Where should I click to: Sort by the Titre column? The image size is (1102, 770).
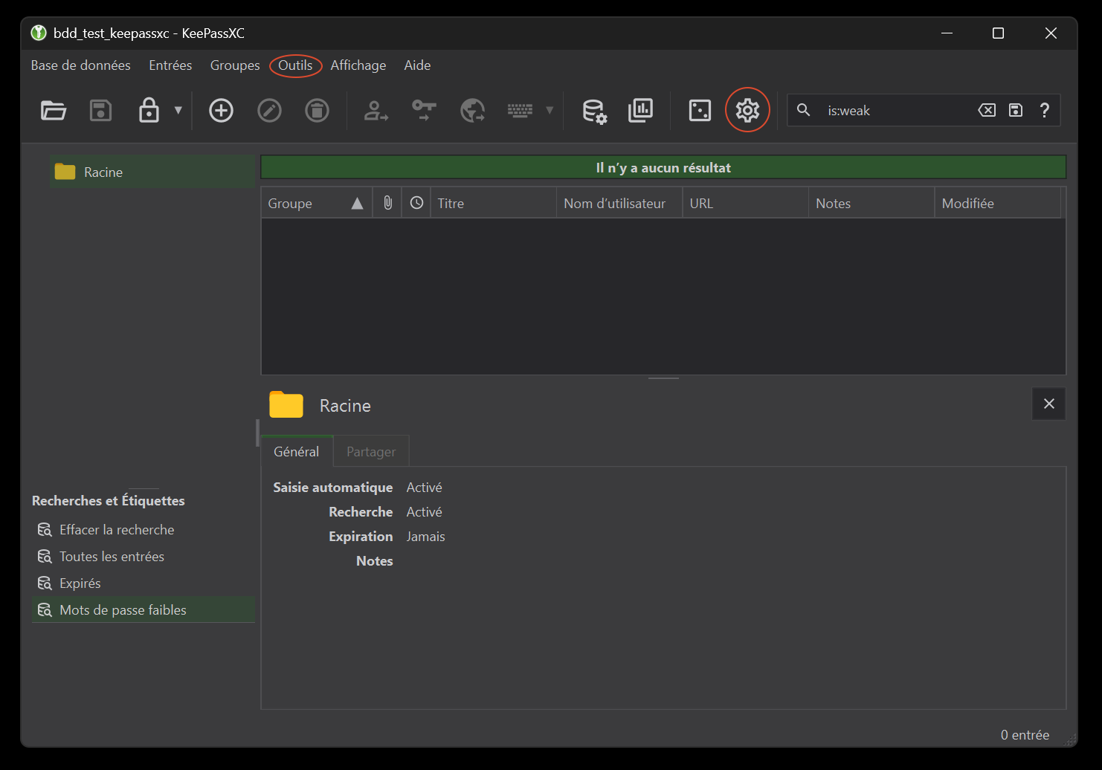(493, 203)
